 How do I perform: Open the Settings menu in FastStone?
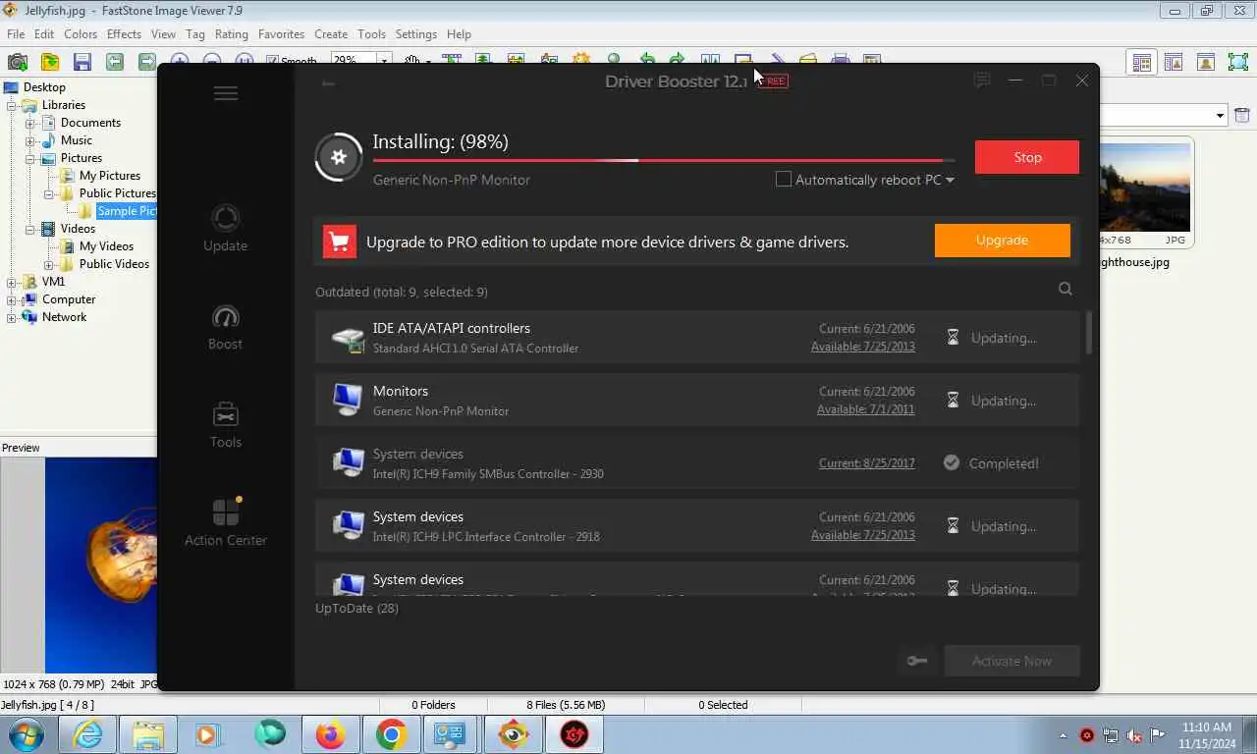416,34
